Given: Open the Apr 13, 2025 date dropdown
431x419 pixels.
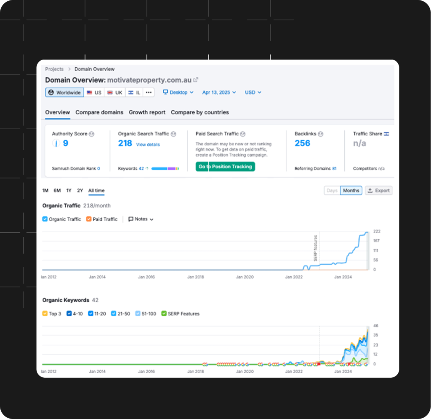Looking at the screenshot, I should [219, 93].
